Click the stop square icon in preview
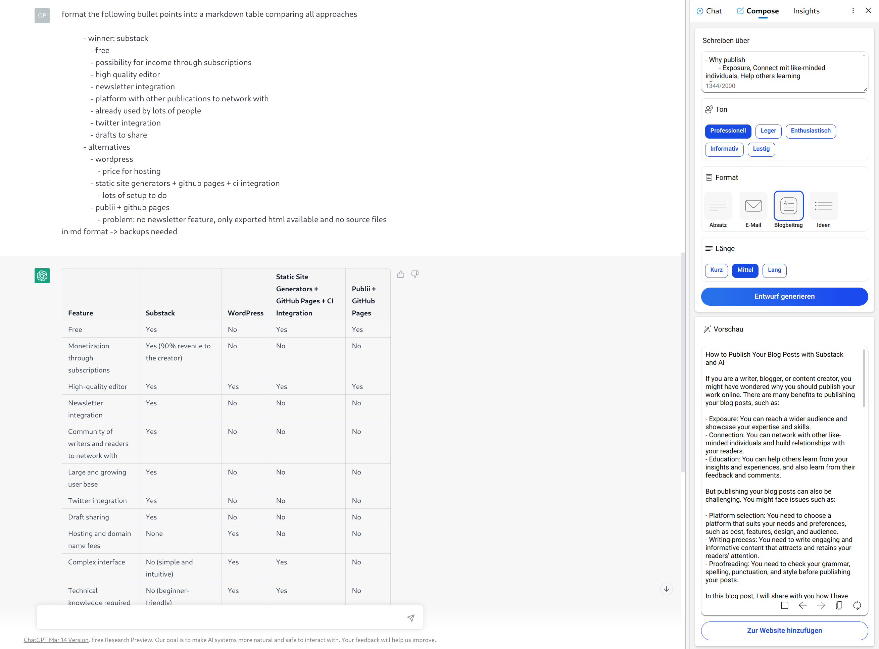Viewport: 879px width, 649px height. pos(784,605)
